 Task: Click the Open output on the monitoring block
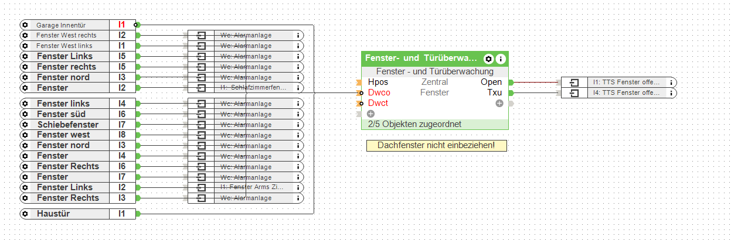pyautogui.click(x=491, y=82)
